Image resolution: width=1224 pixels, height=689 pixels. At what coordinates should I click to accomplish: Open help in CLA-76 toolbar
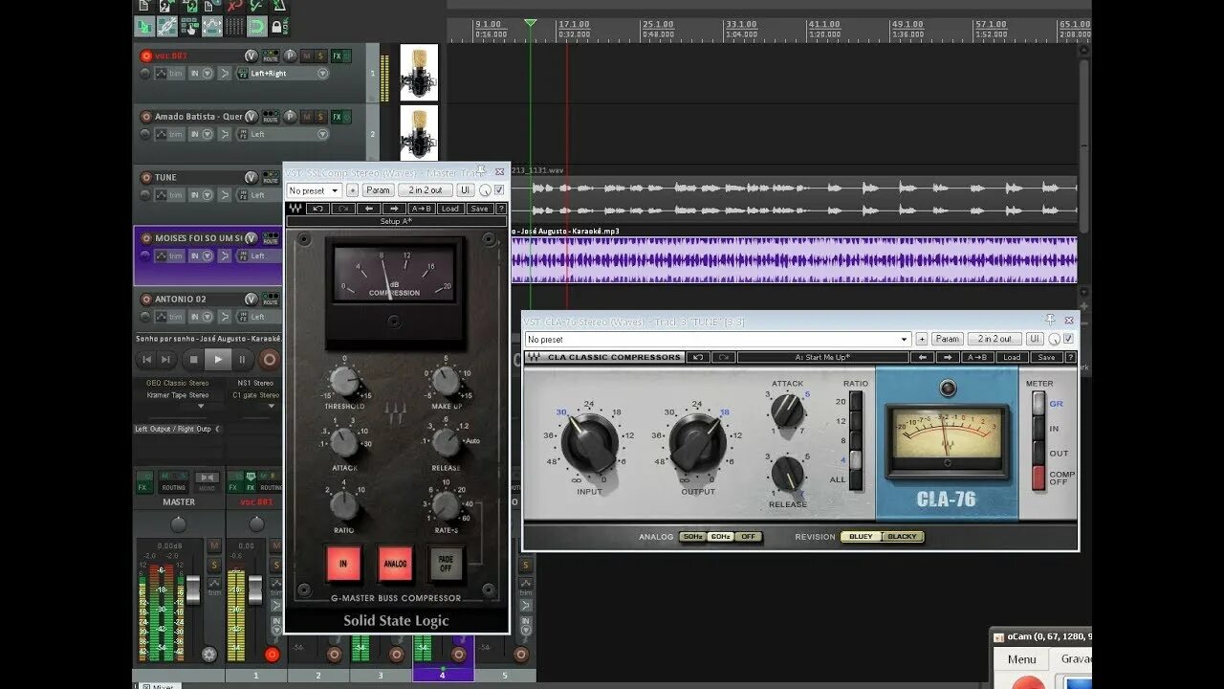1071,357
